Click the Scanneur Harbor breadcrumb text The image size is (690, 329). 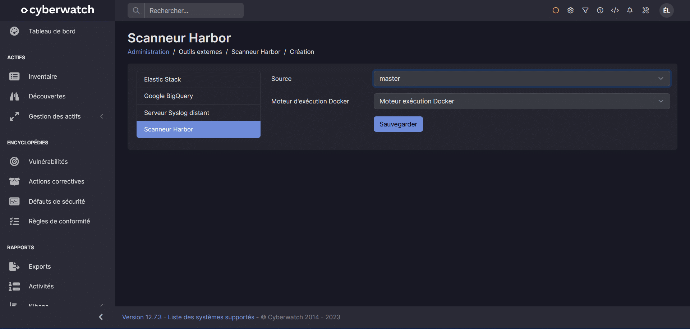(256, 52)
